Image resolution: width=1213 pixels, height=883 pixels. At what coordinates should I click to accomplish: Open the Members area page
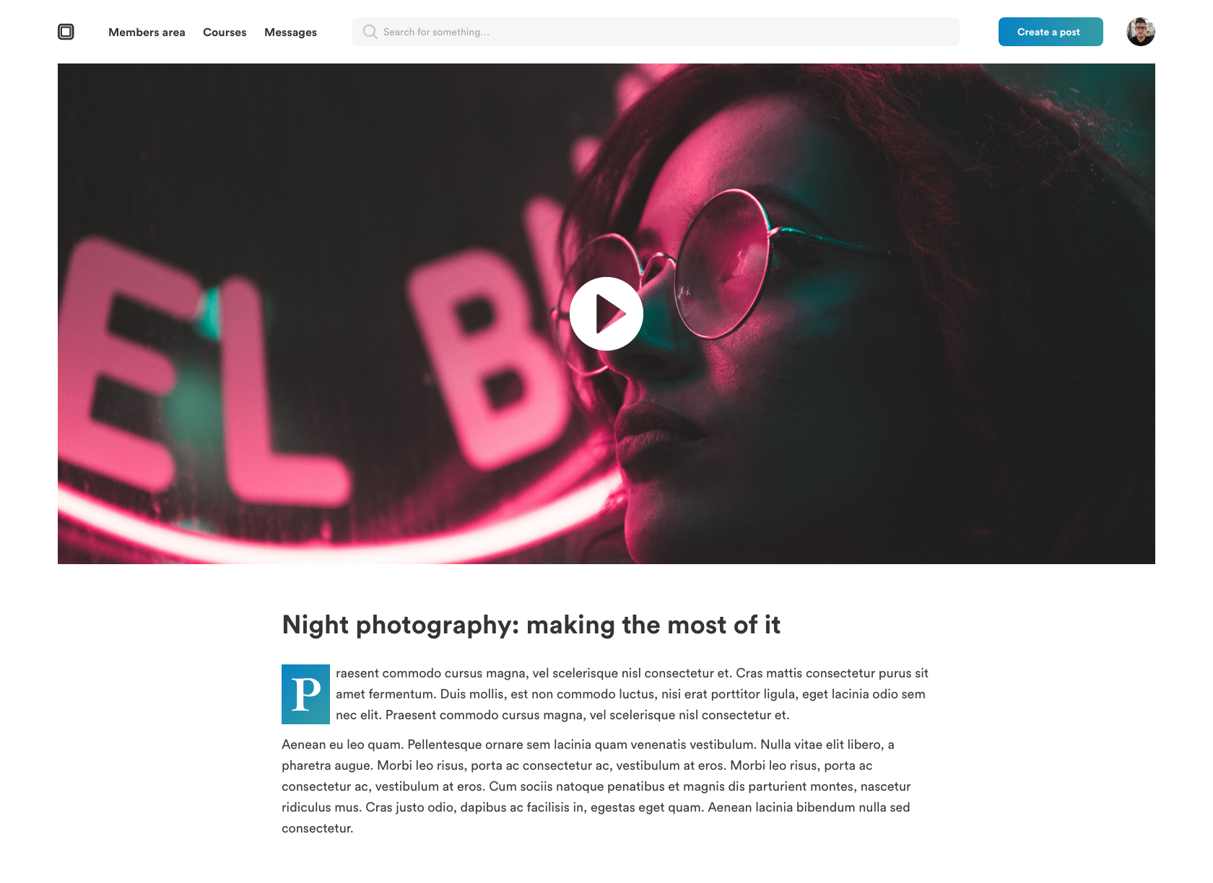point(147,32)
